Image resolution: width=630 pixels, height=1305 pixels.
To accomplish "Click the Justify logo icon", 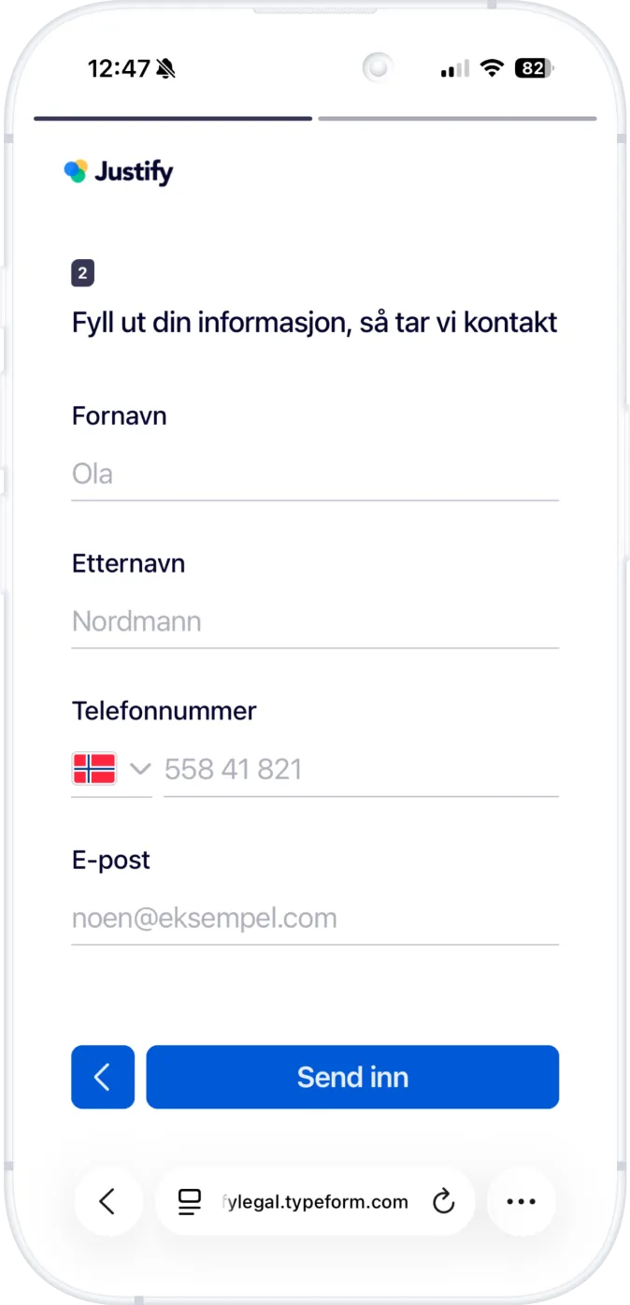I will point(76,171).
